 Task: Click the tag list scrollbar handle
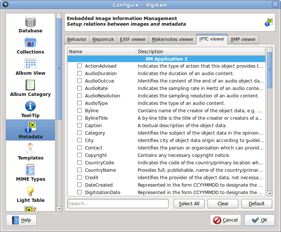pyautogui.click(x=269, y=70)
